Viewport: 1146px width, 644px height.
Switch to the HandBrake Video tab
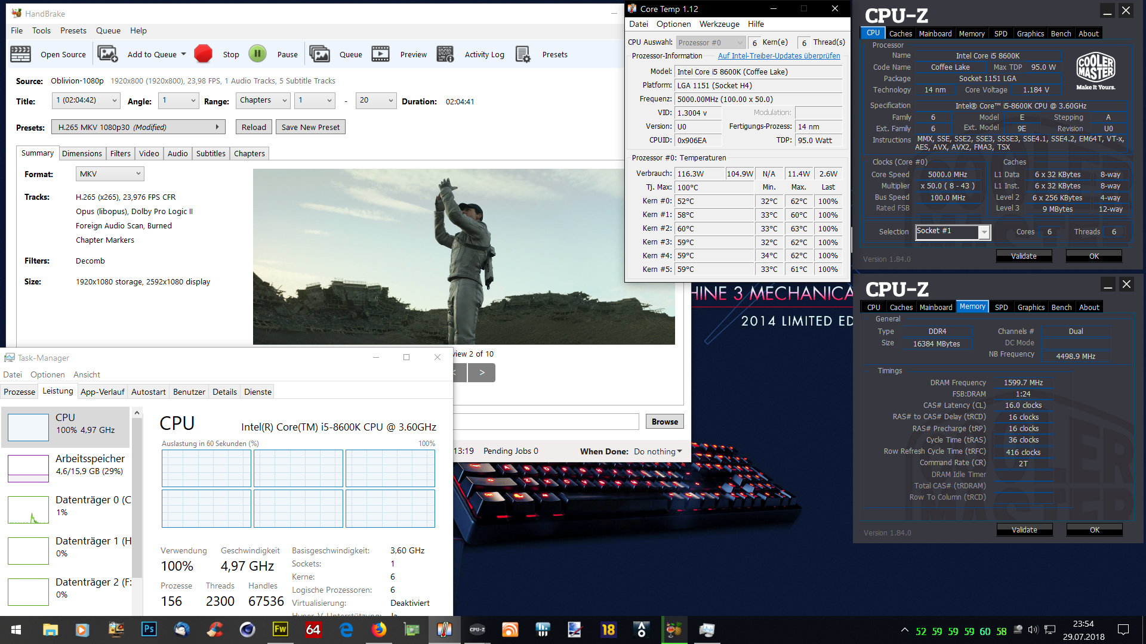coord(149,154)
